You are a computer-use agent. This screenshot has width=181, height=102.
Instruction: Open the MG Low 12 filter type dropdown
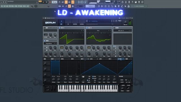coord(121,31)
